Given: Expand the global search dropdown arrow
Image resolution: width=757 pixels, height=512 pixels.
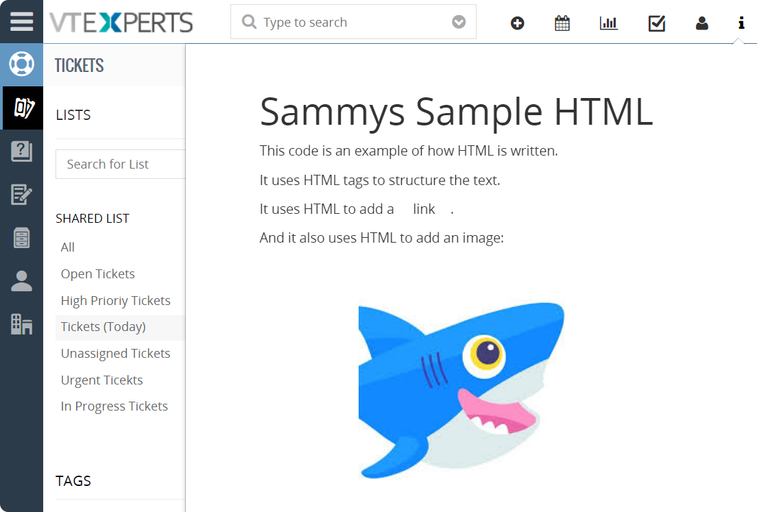Looking at the screenshot, I should point(459,22).
